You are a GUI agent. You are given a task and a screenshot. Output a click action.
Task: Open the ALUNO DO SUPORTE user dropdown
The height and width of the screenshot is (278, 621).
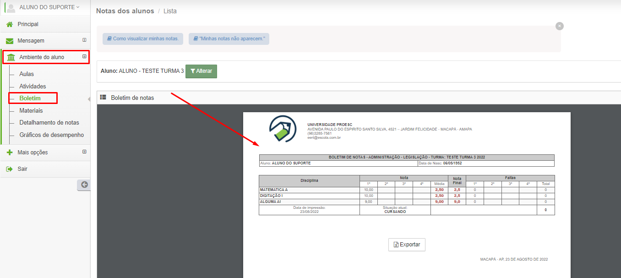click(x=49, y=7)
